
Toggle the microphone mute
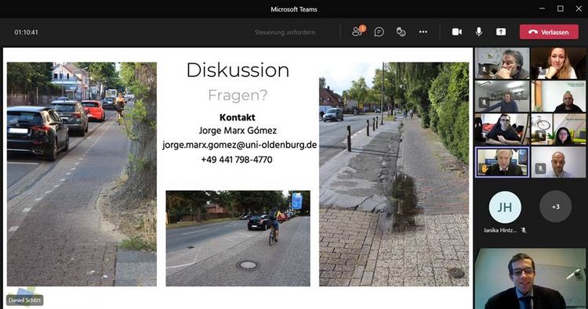click(x=478, y=32)
